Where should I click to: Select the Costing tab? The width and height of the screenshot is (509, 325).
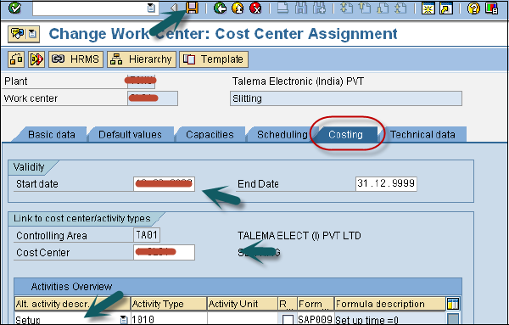pyautogui.click(x=345, y=134)
